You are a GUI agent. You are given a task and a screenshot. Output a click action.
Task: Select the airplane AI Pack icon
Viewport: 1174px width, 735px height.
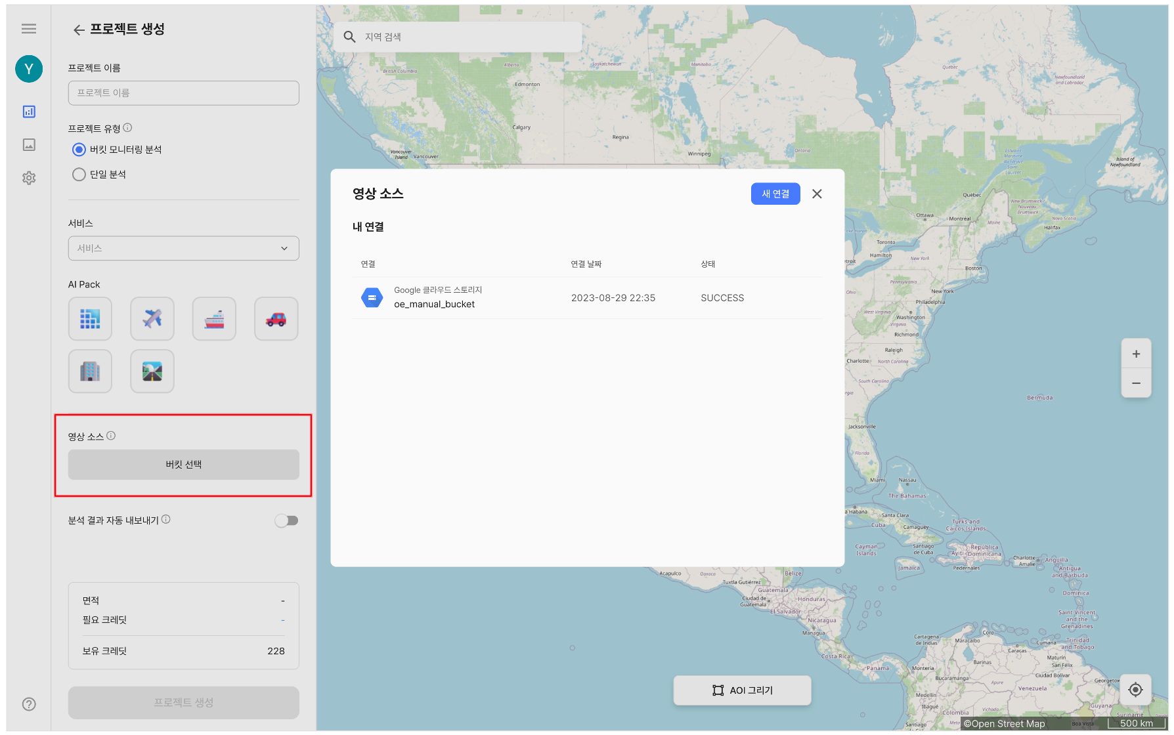click(152, 319)
